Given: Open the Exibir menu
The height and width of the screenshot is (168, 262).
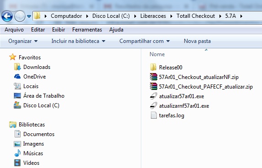Looking at the screenshot, I should click(59, 30).
